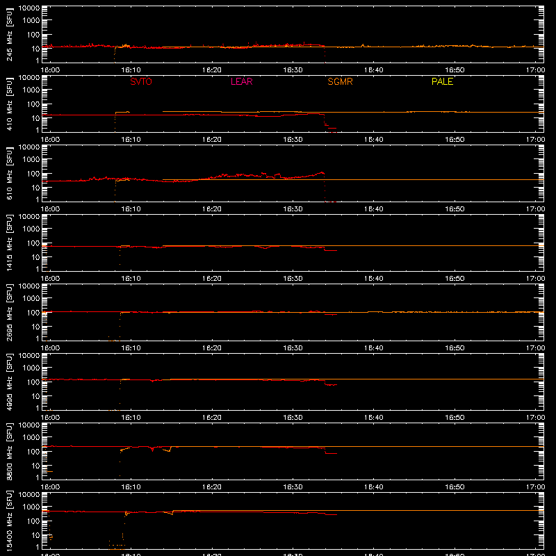Click 16:30 time label under 245 MHz plot
This screenshot has width=556, height=556.
(293, 70)
